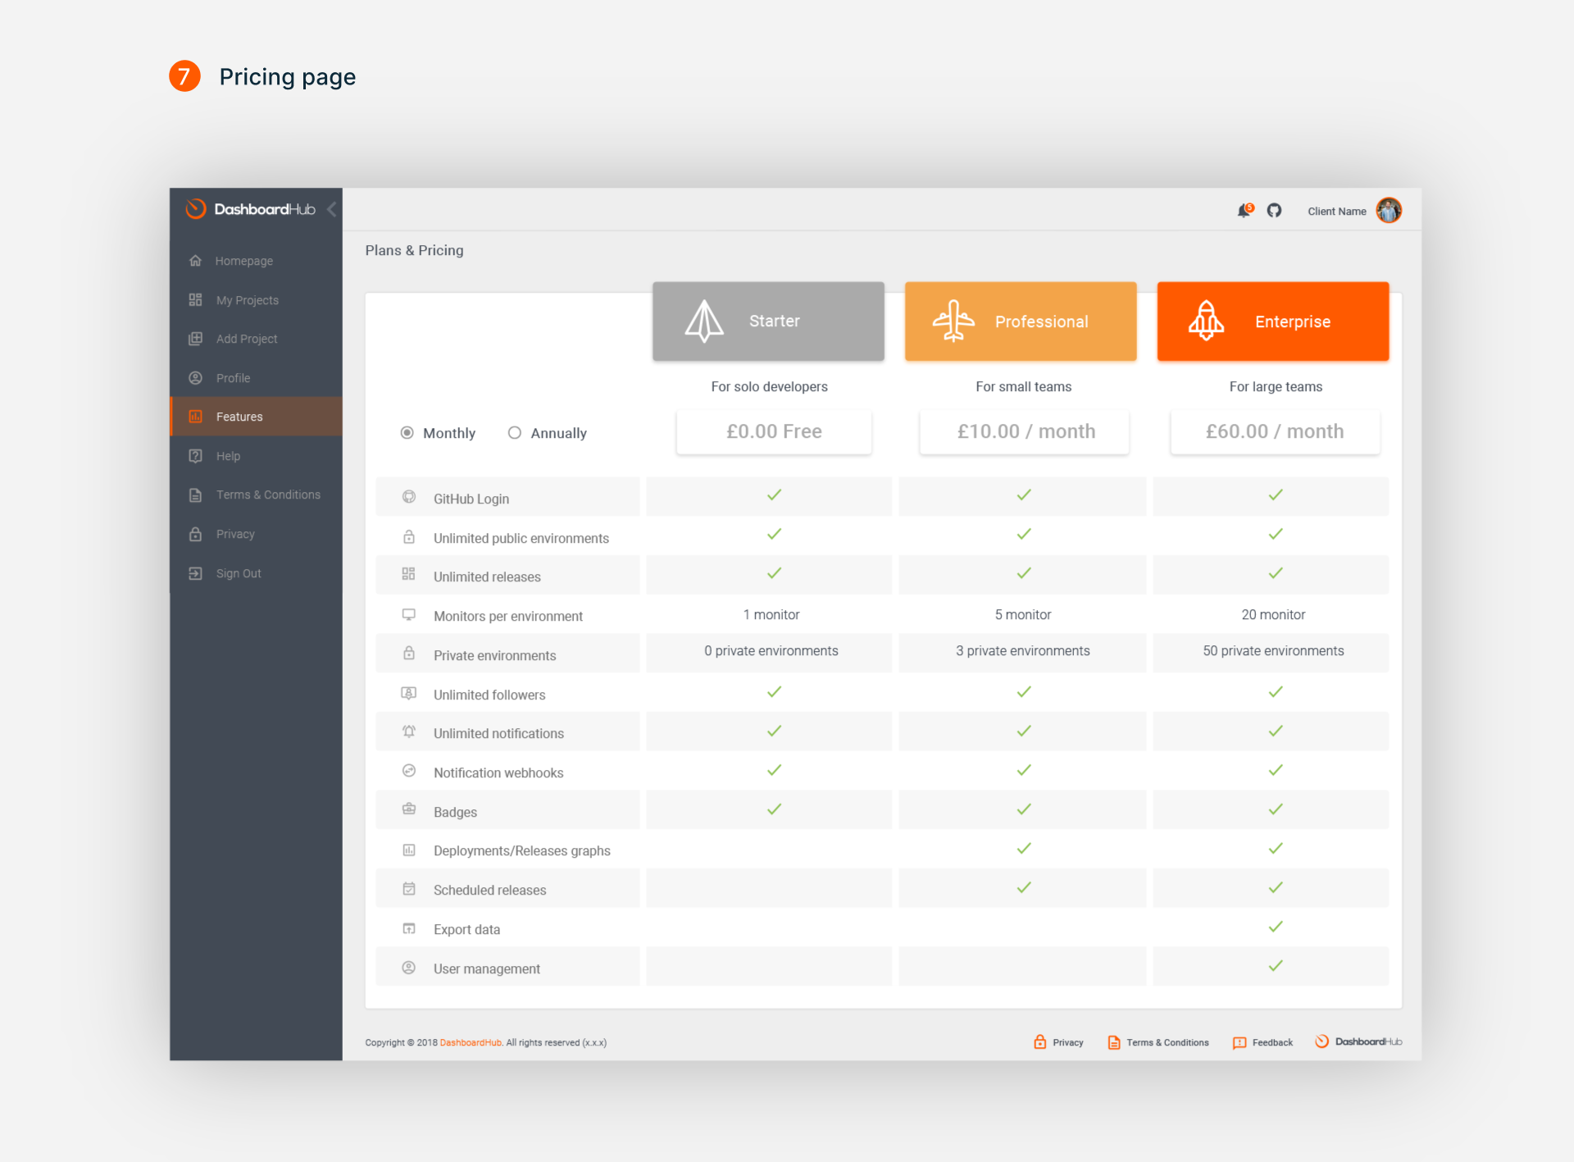This screenshot has width=1574, height=1162.
Task: Click the My Projects grid icon
Action: click(195, 300)
